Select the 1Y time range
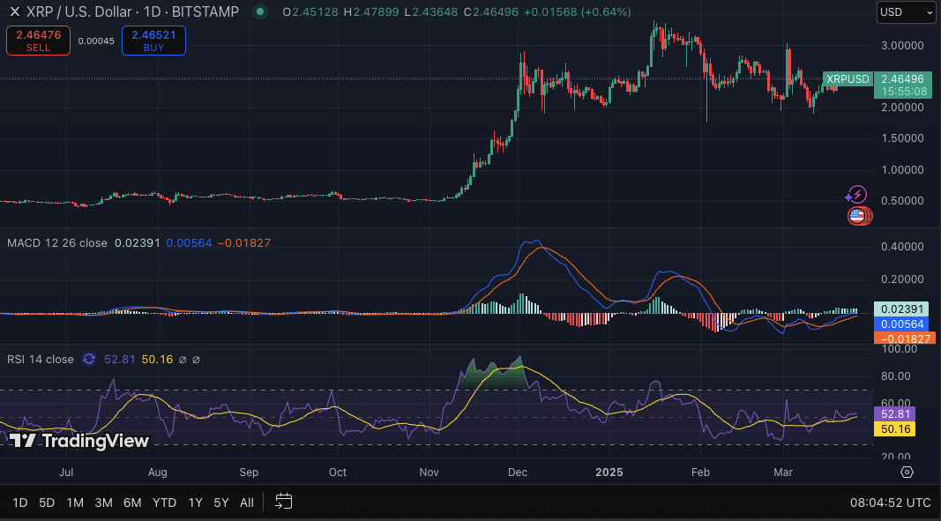Image resolution: width=941 pixels, height=521 pixels. [x=195, y=502]
